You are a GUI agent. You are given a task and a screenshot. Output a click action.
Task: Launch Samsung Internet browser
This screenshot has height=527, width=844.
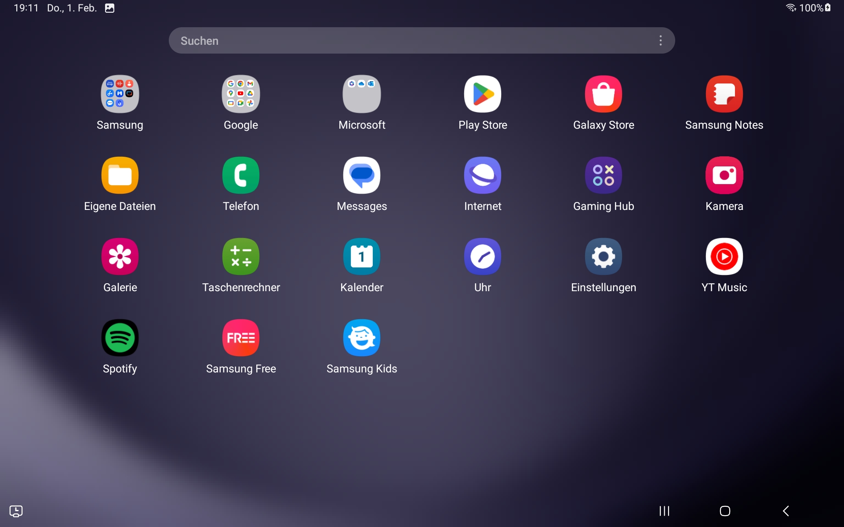point(482,175)
